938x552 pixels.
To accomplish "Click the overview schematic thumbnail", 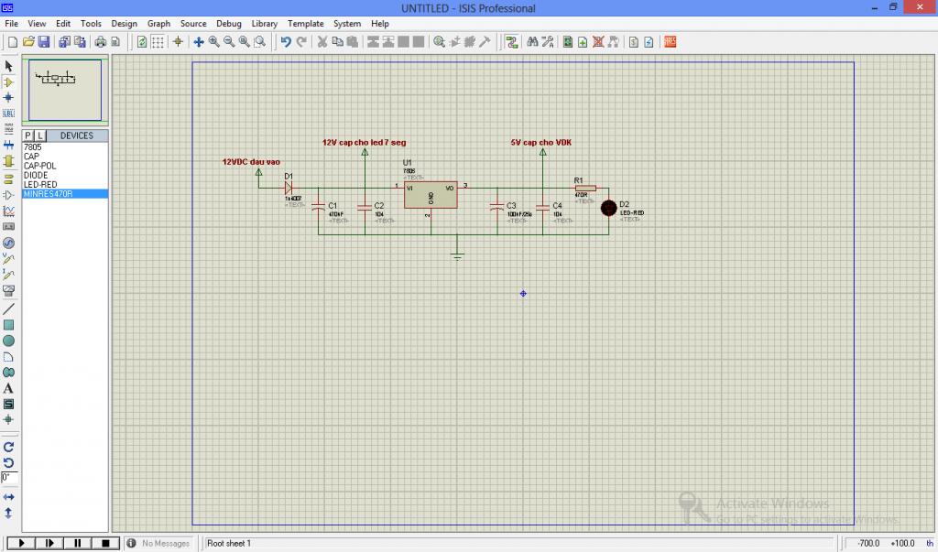I will (66, 90).
